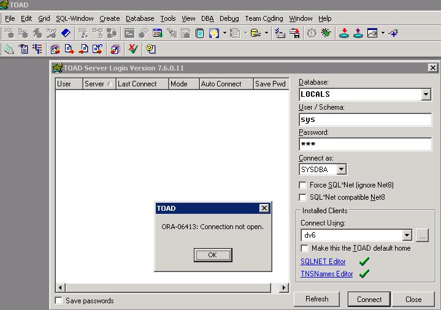Image resolution: width=441 pixels, height=310 pixels.
Task: Open the SQL-Window menu
Action: [x=75, y=18]
